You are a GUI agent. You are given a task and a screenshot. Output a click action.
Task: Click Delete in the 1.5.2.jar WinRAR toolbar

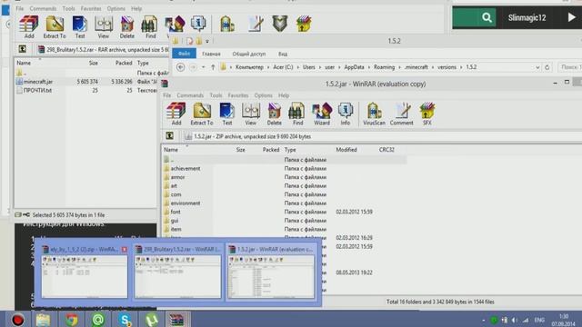[275, 114]
